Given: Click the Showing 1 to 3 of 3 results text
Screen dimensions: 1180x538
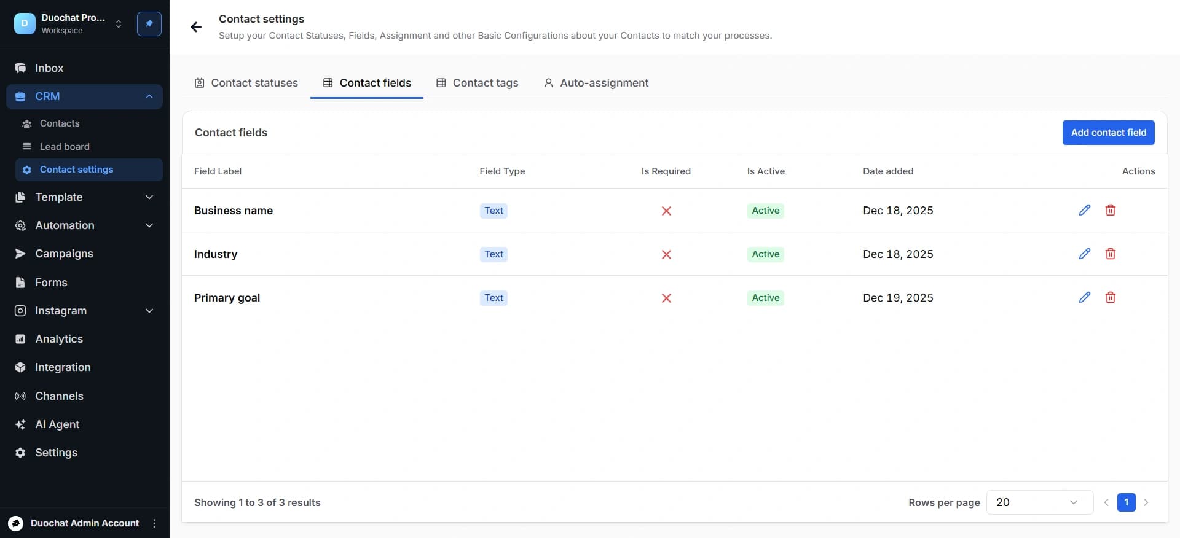Looking at the screenshot, I should (258, 502).
